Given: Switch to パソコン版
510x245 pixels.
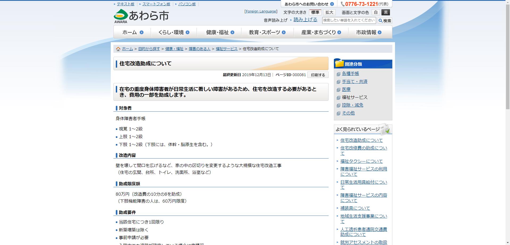Looking at the screenshot, I should point(187,4).
